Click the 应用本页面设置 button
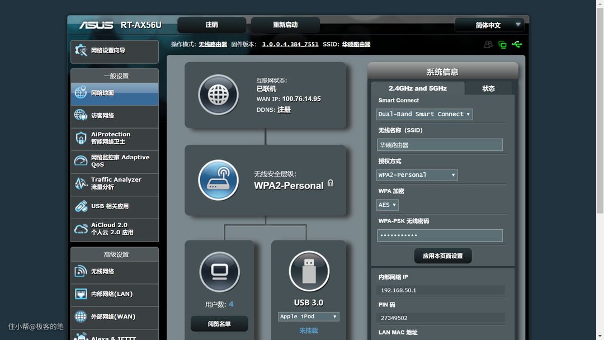604x340 pixels. tap(442, 256)
